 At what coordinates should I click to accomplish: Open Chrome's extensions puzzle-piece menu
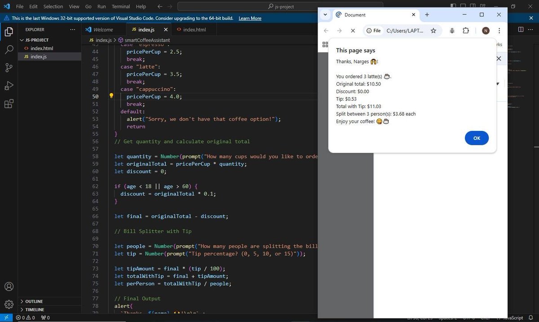(x=466, y=30)
